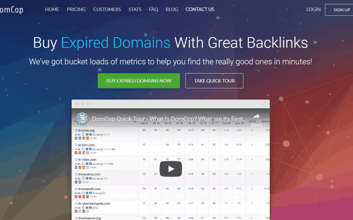This screenshot has width=353, height=220.
Task: Click the domain name trendmx.com
Action: tap(91, 174)
